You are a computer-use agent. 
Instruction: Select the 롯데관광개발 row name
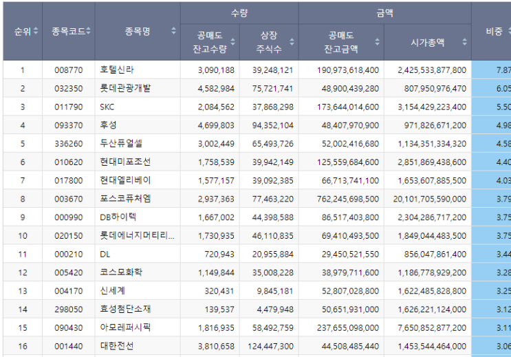[125, 88]
